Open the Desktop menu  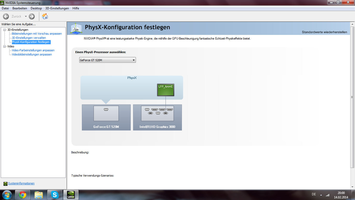36,8
